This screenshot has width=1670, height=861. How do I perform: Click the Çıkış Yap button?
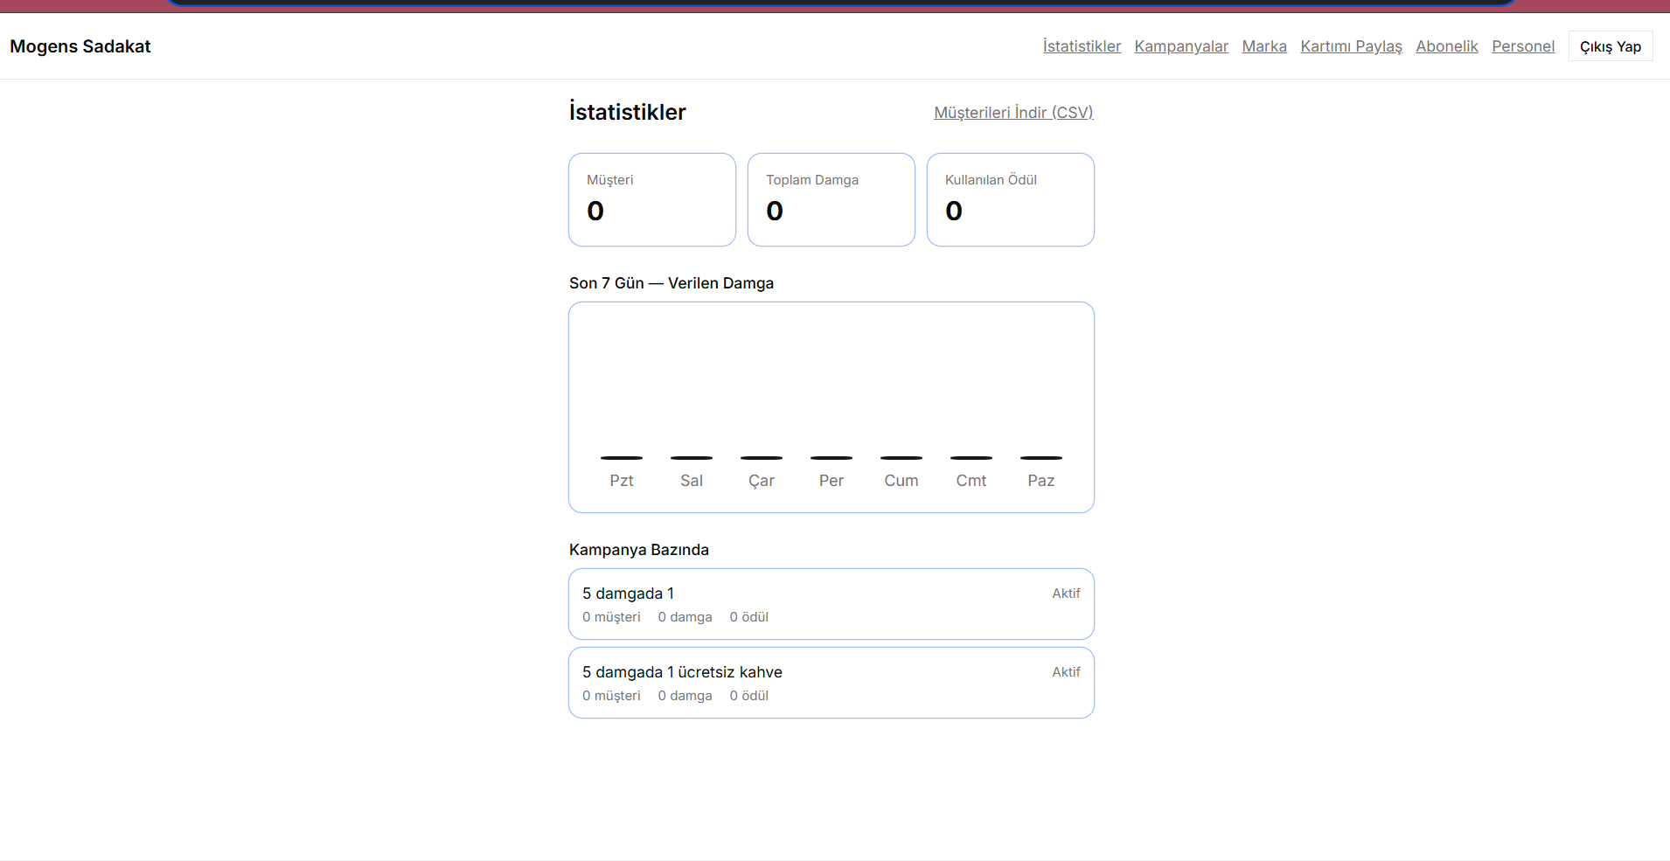(1611, 46)
